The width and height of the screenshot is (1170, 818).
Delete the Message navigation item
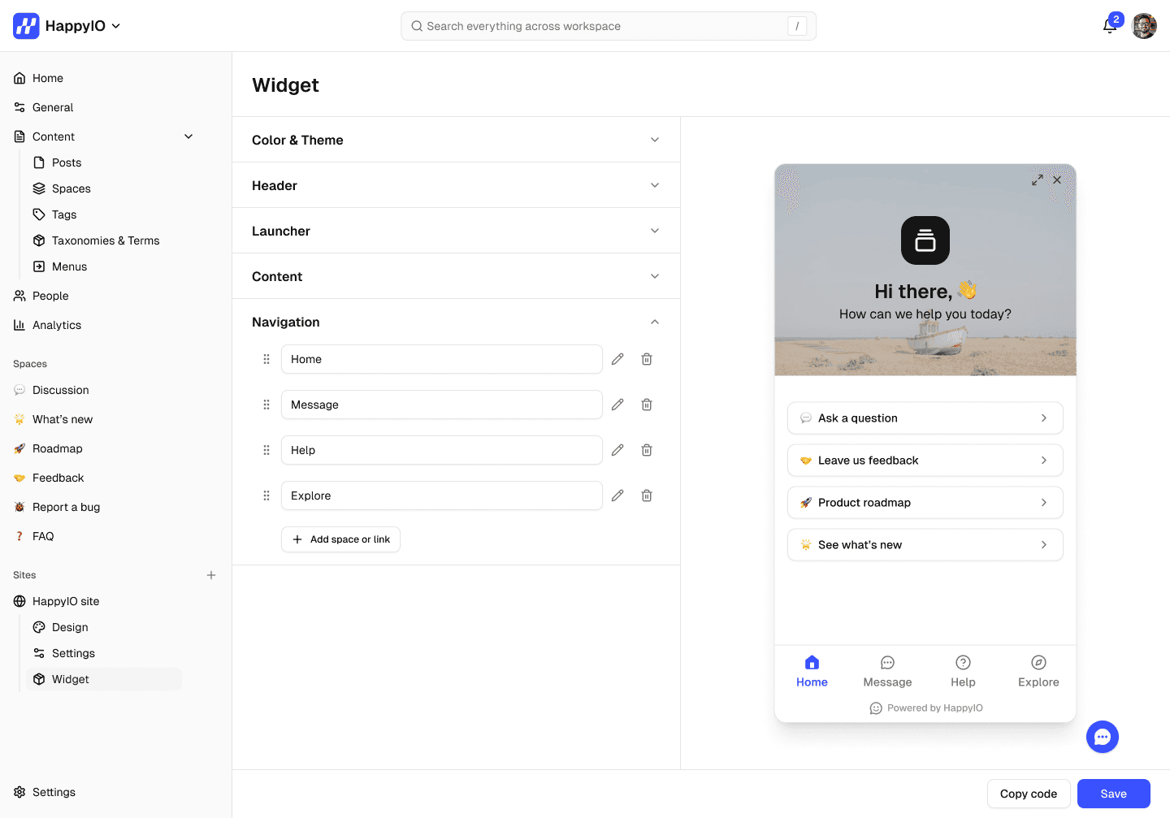647,405
